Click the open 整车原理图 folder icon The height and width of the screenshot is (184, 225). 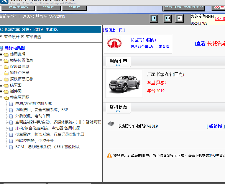pos(6,98)
